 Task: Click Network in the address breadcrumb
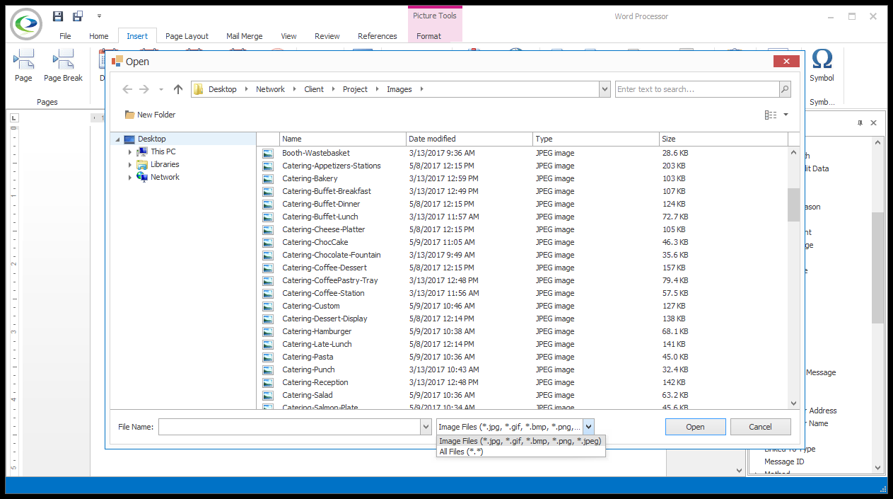[x=270, y=89]
